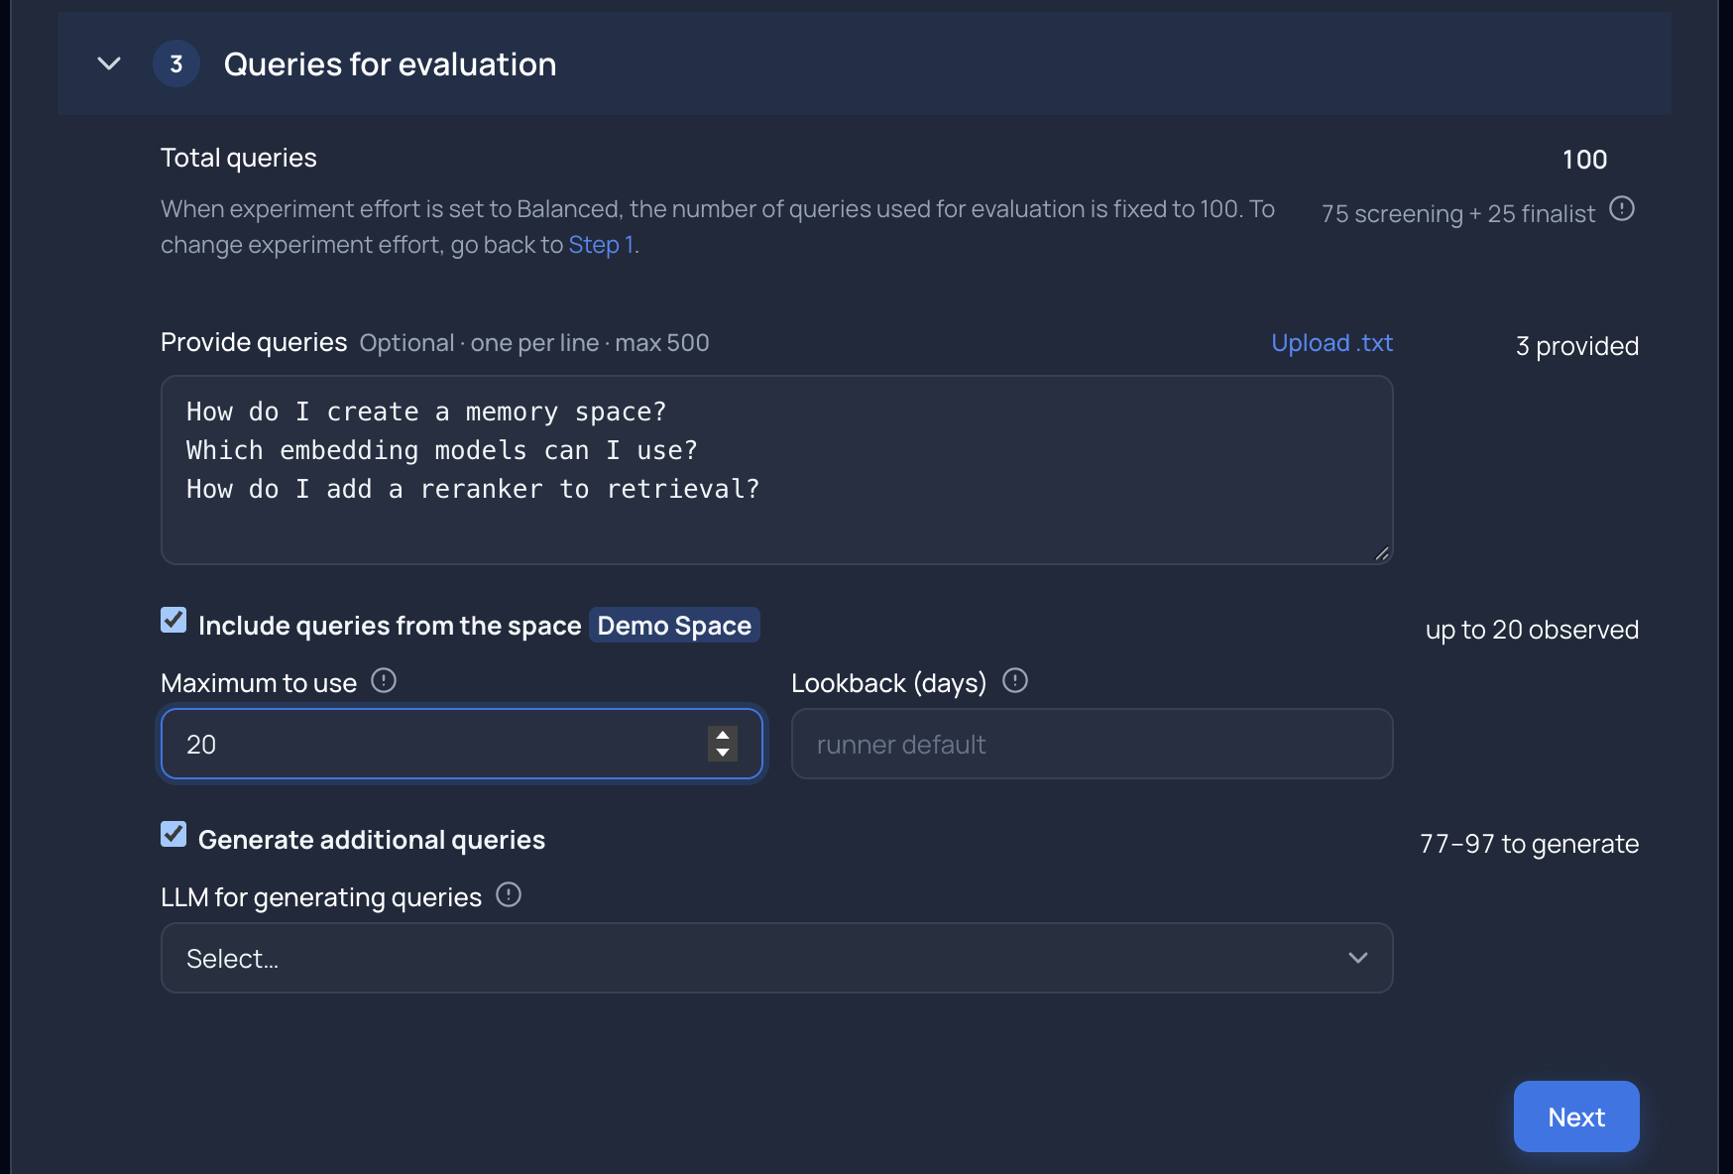Click the 'Total queries' label
The height and width of the screenshot is (1174, 1733).
[x=239, y=159]
